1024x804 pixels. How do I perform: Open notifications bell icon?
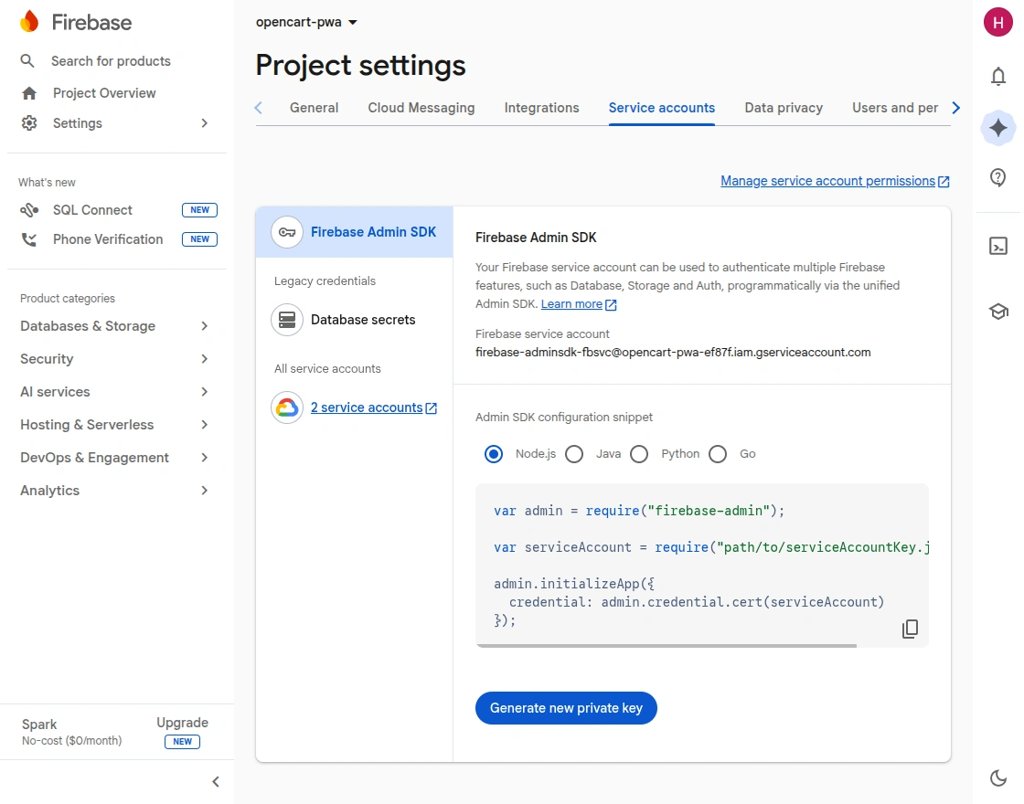tap(997, 77)
